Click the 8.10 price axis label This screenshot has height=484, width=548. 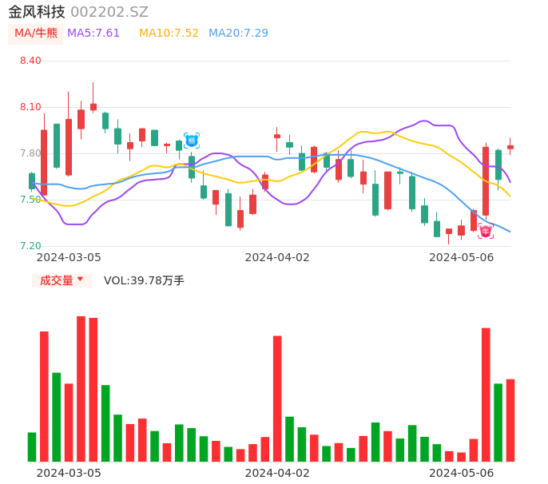coord(30,107)
